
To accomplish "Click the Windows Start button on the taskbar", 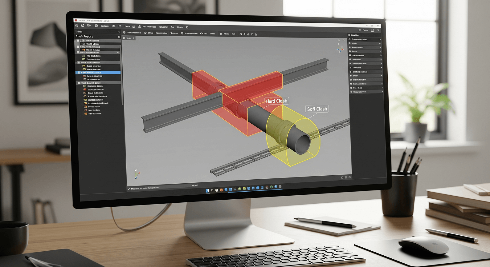I will pyautogui.click(x=207, y=191).
